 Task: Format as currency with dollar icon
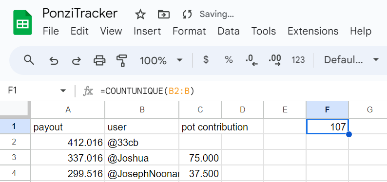point(206,60)
